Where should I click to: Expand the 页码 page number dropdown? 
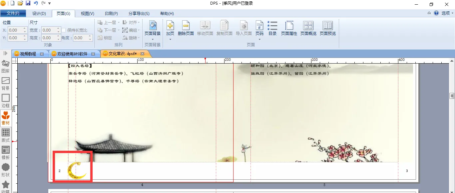(259, 39)
